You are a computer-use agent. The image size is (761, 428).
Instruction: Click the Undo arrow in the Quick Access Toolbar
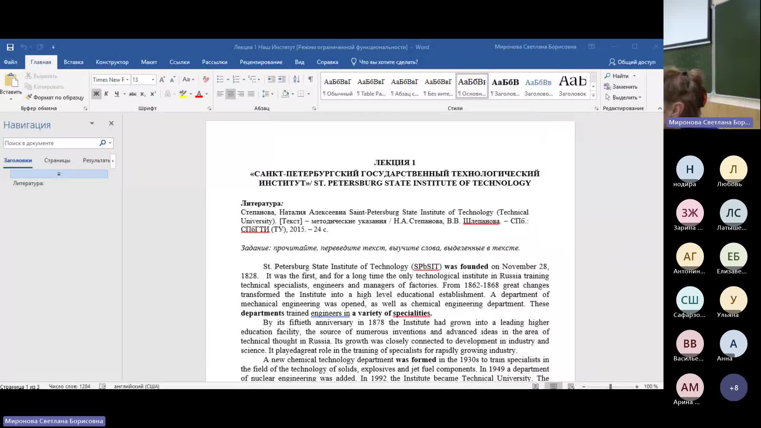coord(24,47)
